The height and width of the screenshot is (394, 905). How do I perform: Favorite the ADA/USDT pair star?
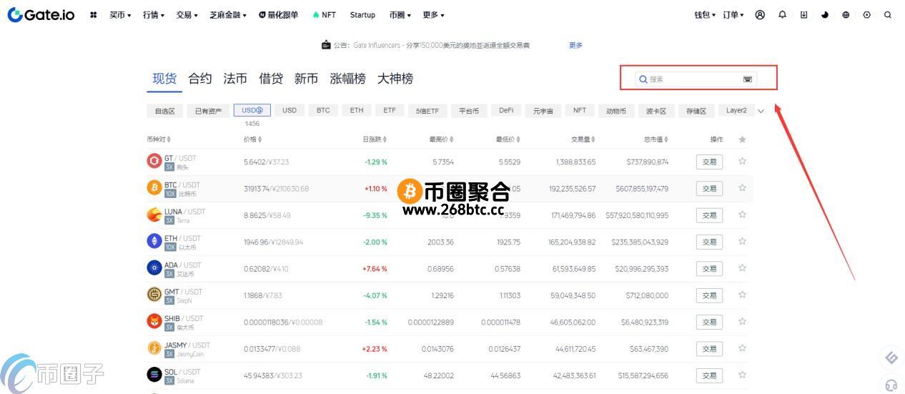742,268
